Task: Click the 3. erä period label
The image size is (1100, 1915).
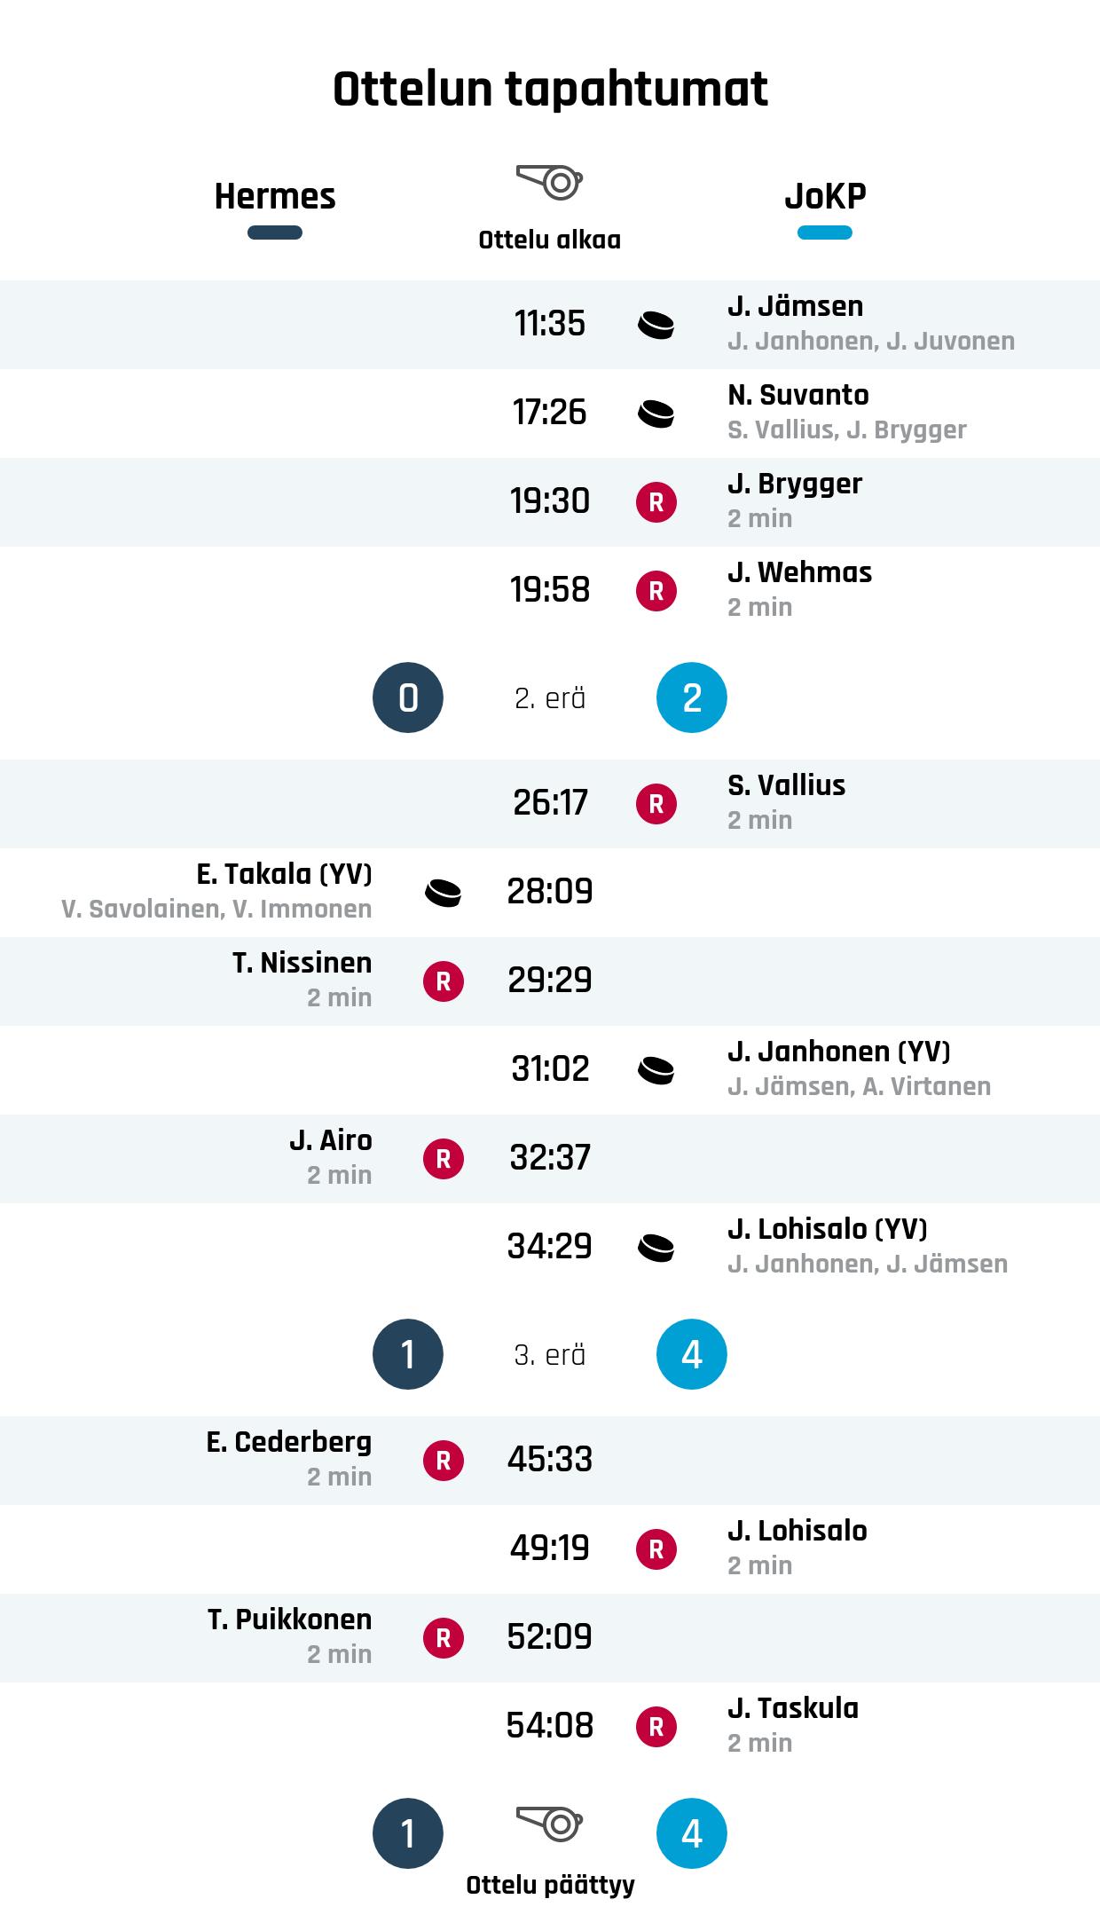Action: click(550, 1355)
